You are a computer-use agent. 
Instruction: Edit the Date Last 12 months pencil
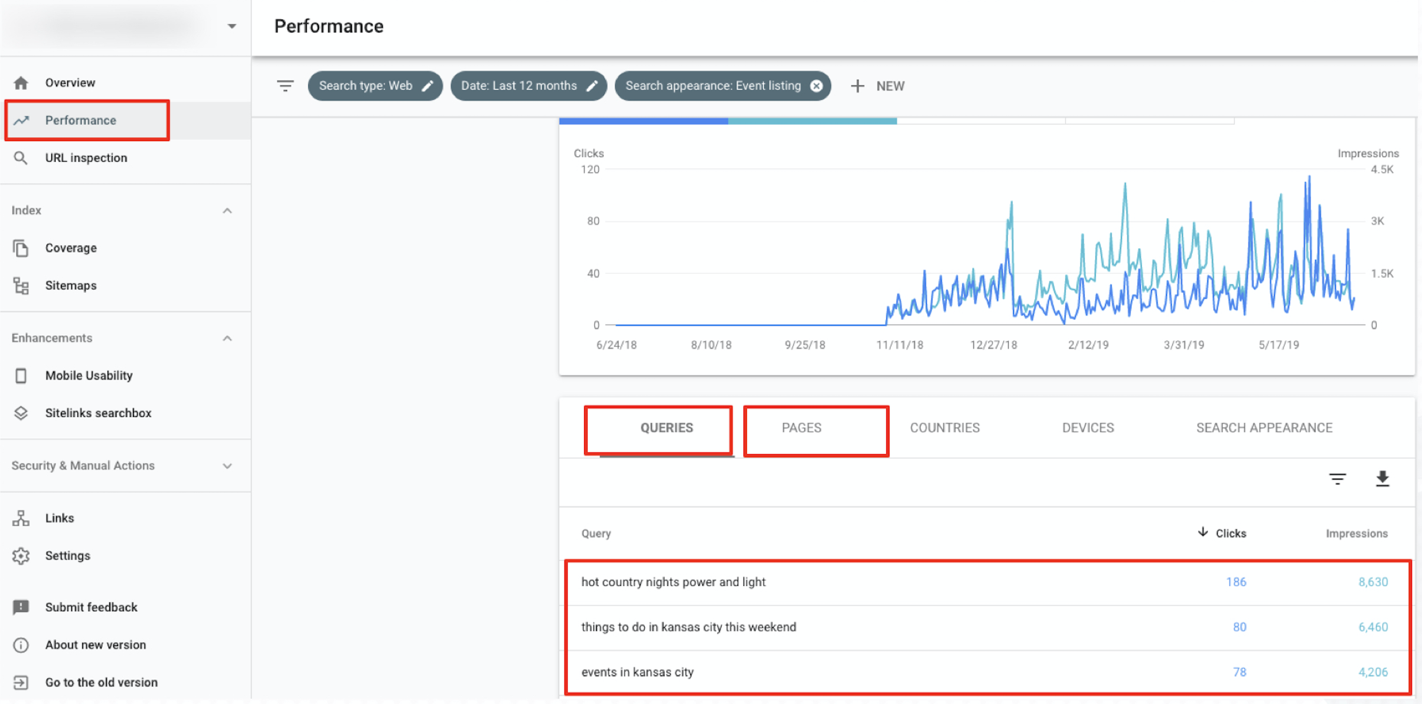pos(592,86)
